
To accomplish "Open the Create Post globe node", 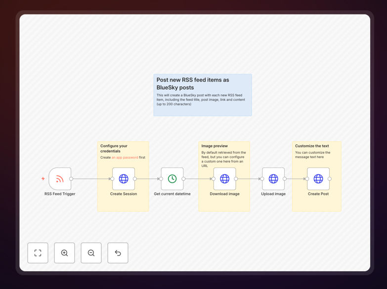I will 318,179.
